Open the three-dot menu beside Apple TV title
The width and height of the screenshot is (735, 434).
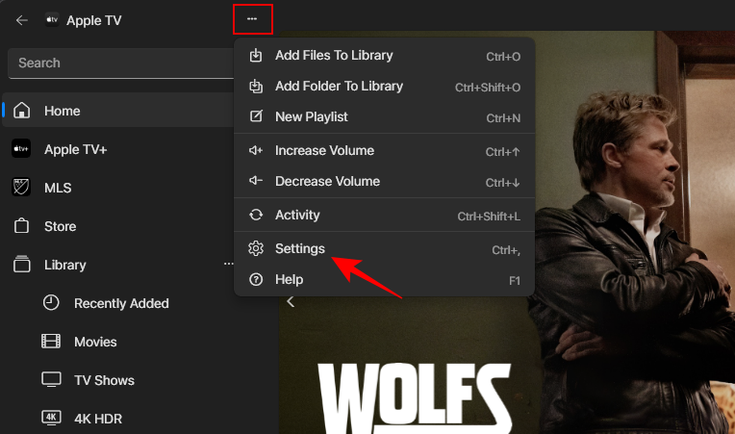(252, 18)
